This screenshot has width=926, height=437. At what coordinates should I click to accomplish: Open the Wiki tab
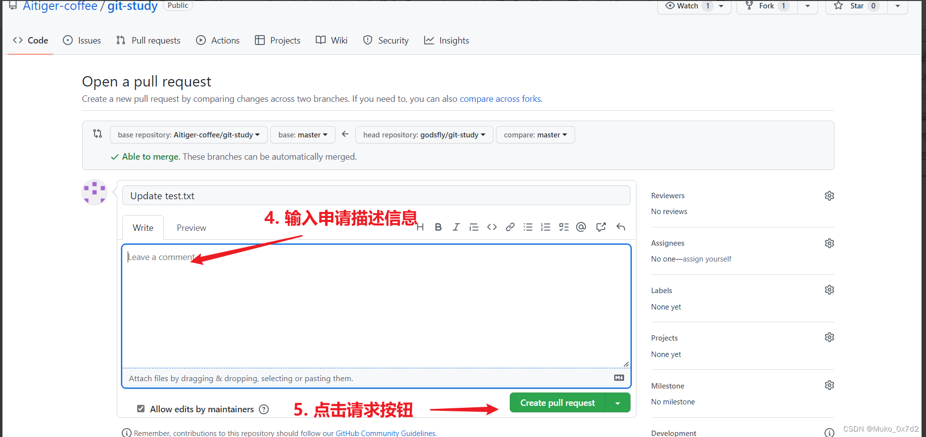click(332, 41)
